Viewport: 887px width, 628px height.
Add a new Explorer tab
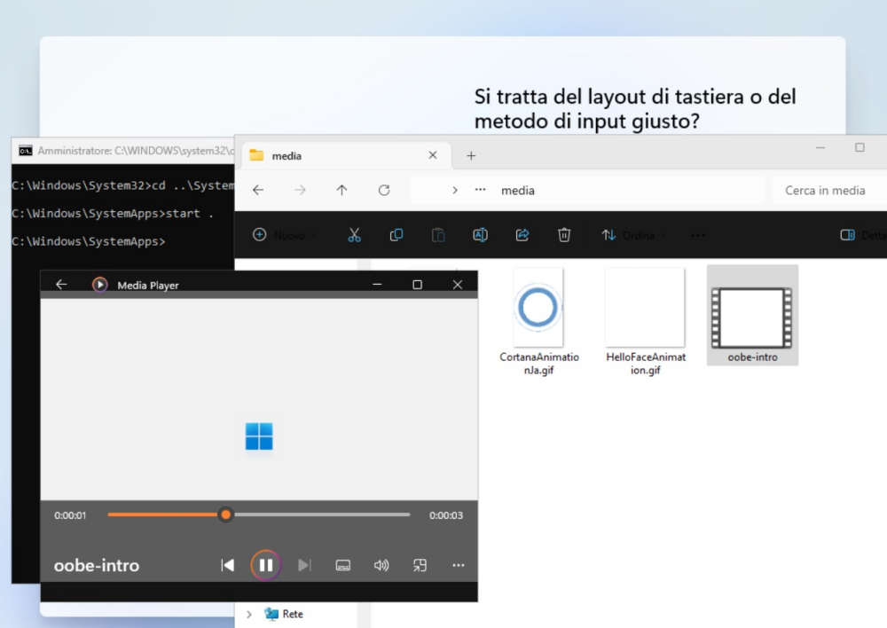(x=471, y=155)
